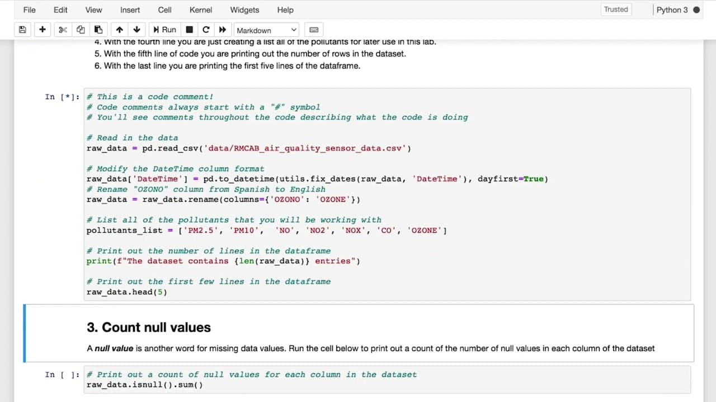Select the '3. Count null values' heading
Screen dimensions: 716x402
coord(149,327)
